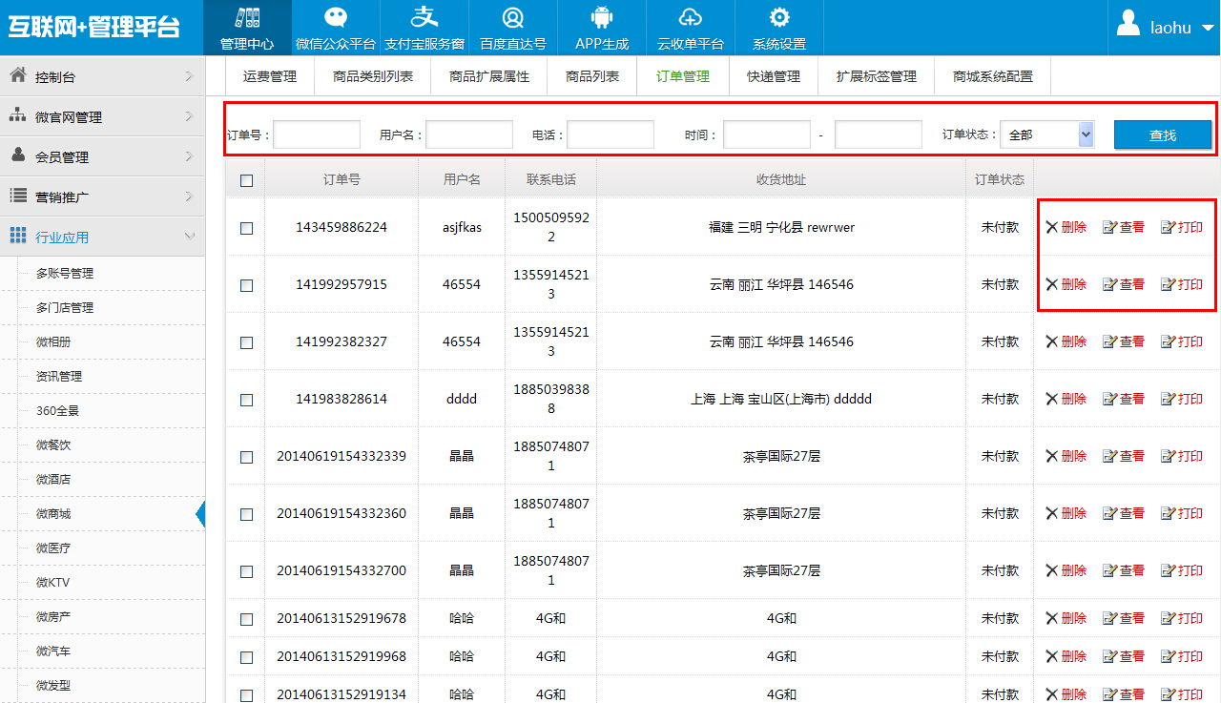Viewport: 1221px width, 703px height.
Task: Open 微KTV in sidebar
Action: [53, 583]
